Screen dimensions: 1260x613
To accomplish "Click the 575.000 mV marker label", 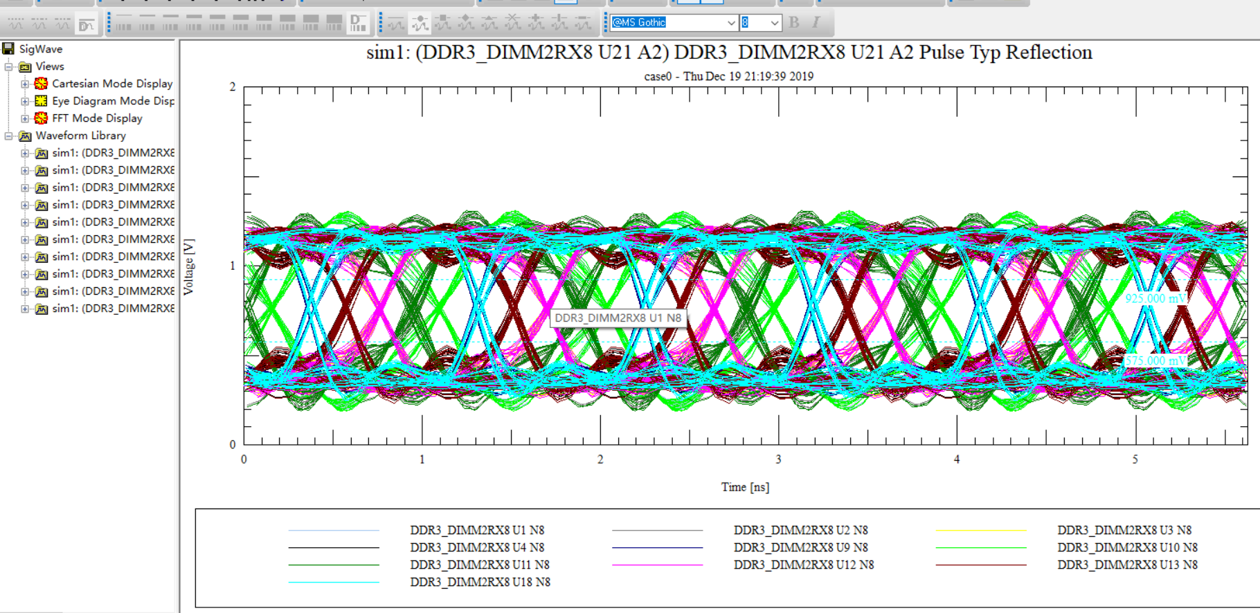I will (1155, 361).
